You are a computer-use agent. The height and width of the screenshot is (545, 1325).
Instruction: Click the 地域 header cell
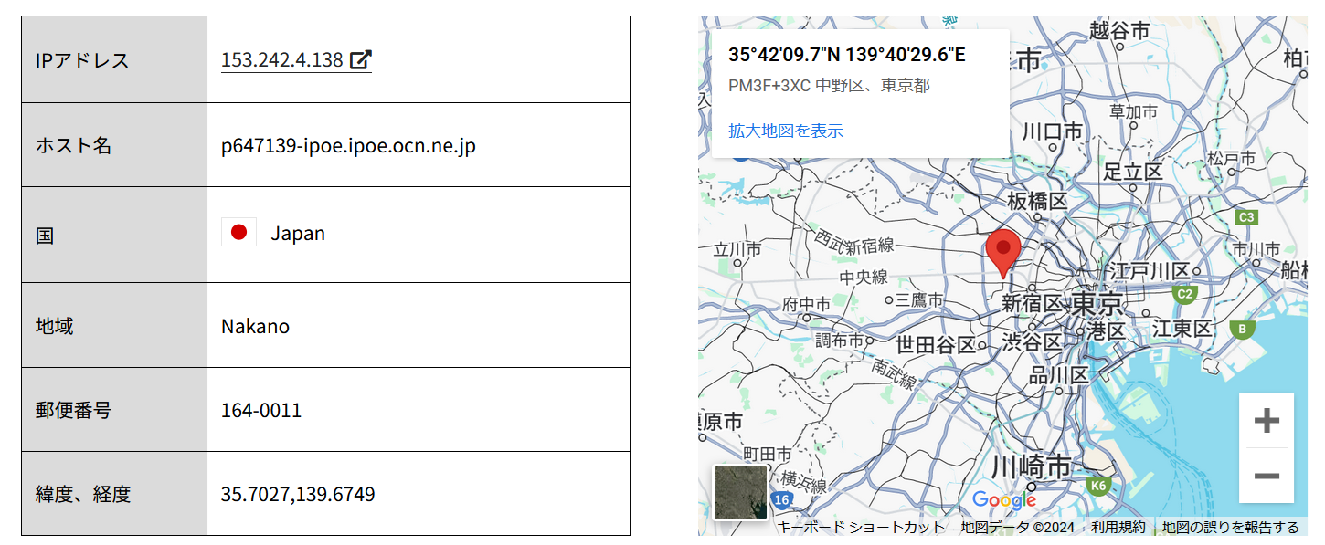114,325
